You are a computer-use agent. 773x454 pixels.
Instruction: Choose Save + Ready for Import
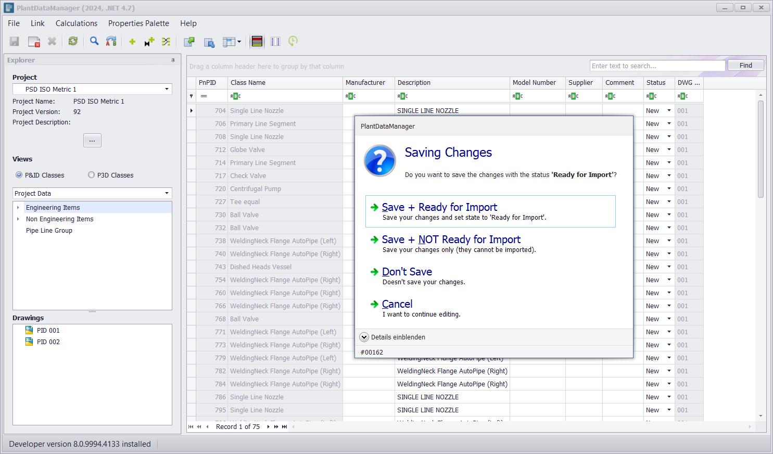pos(490,211)
